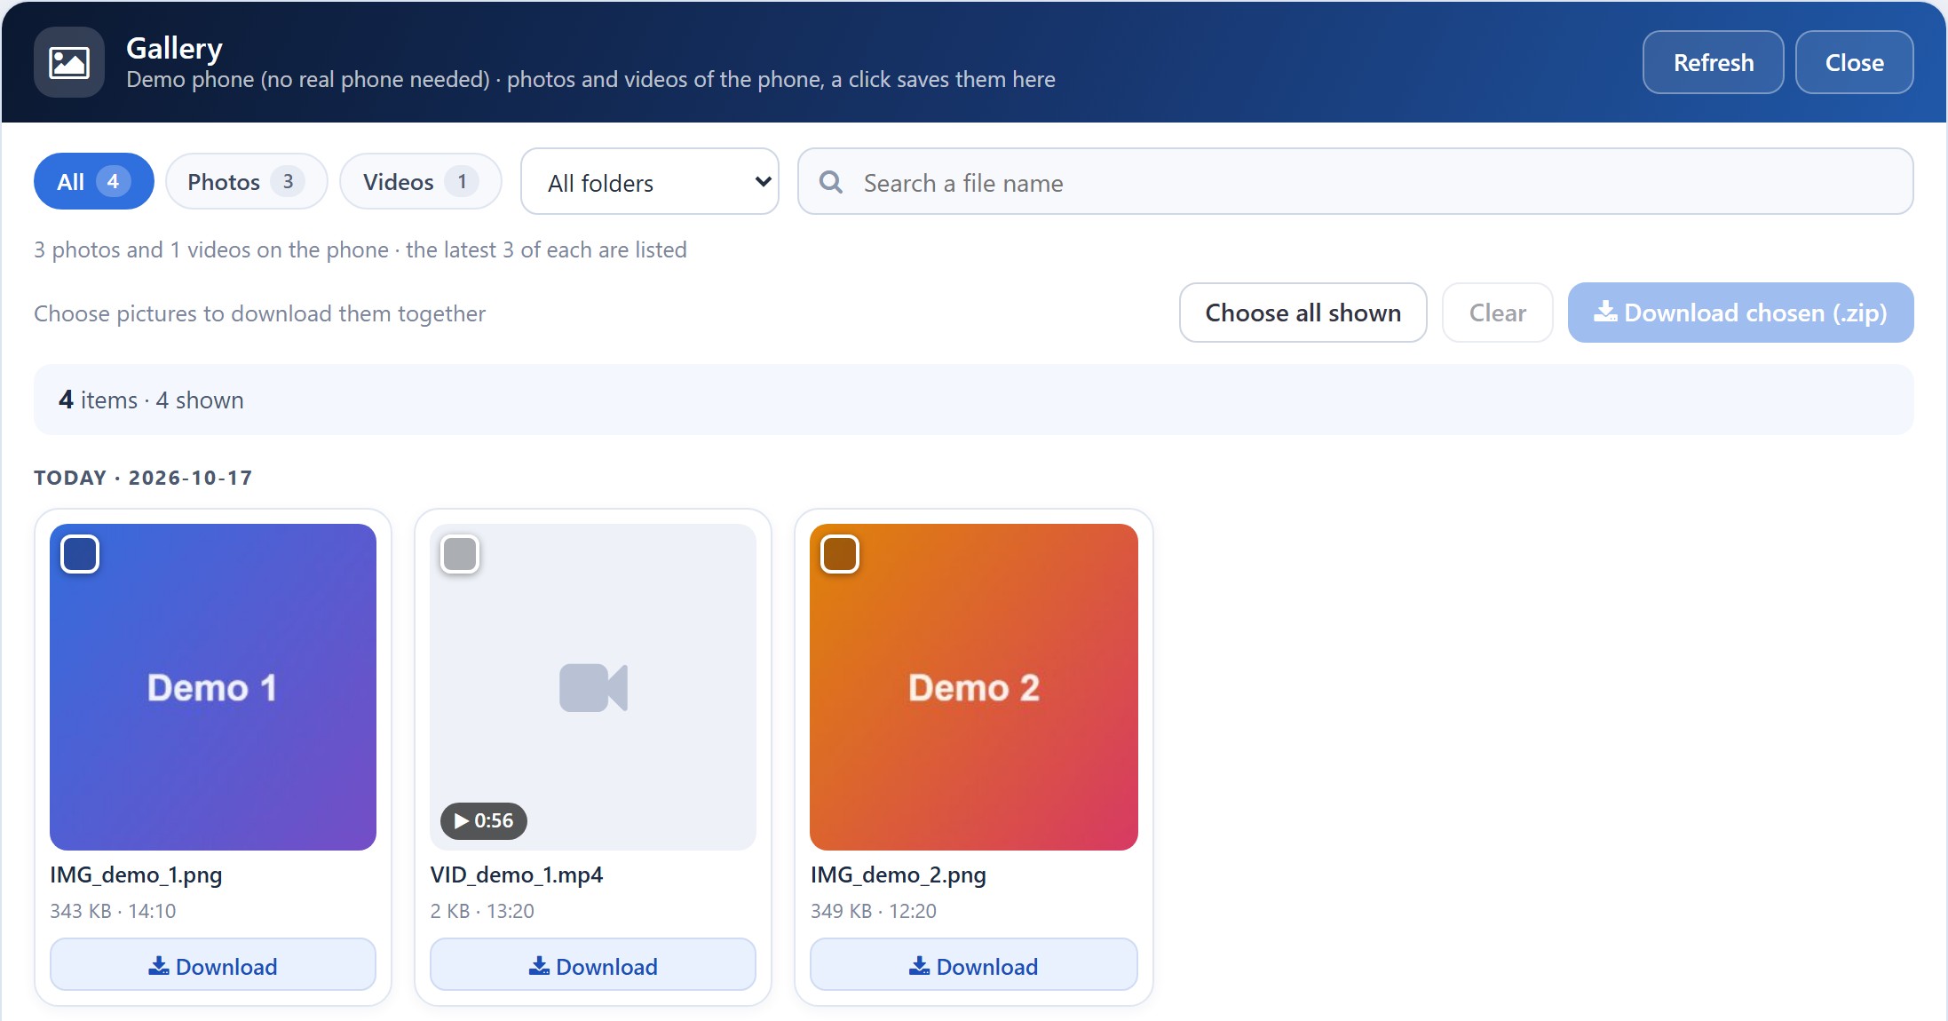This screenshot has height=1021, width=1948.
Task: Open the All folders dropdown
Action: tap(650, 181)
